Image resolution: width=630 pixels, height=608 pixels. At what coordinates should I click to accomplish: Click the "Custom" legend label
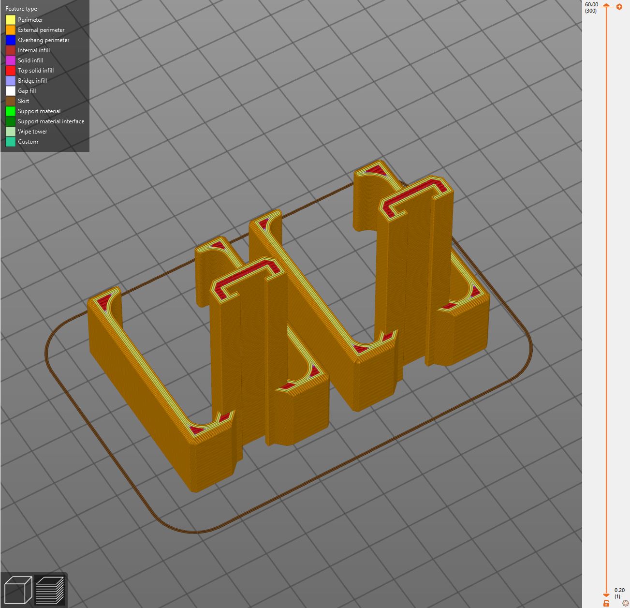(28, 142)
